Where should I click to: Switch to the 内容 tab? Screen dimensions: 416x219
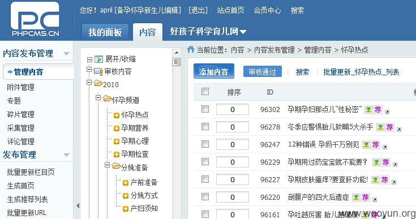point(148,32)
